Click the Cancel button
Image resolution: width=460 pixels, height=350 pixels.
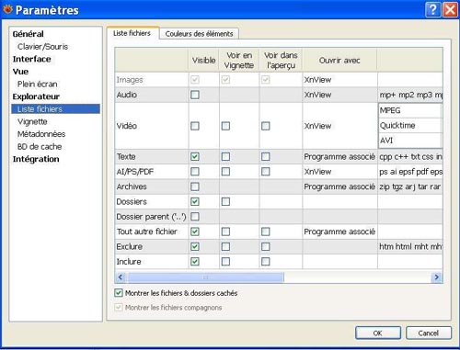pos(429,333)
